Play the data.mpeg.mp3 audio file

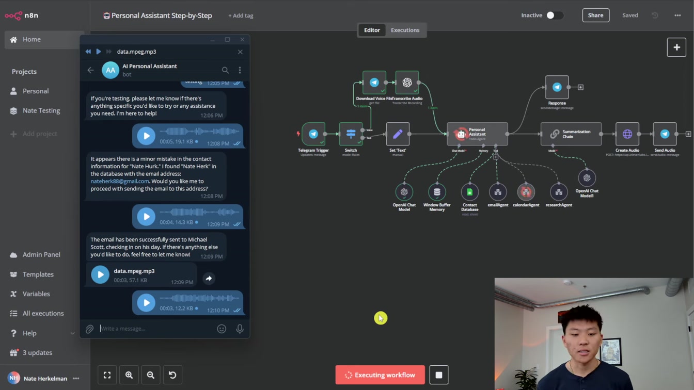(x=100, y=274)
